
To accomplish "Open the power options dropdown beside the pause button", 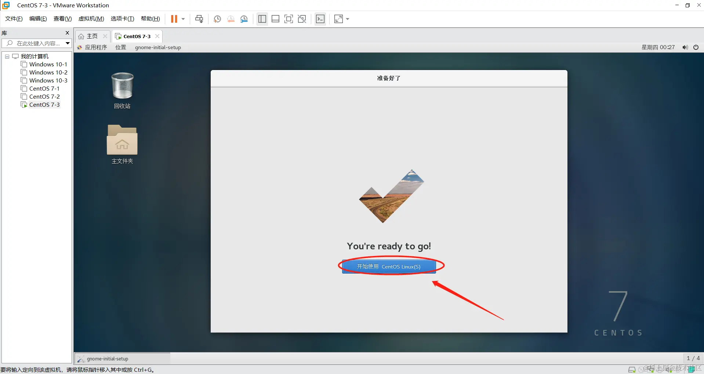I will [x=183, y=19].
